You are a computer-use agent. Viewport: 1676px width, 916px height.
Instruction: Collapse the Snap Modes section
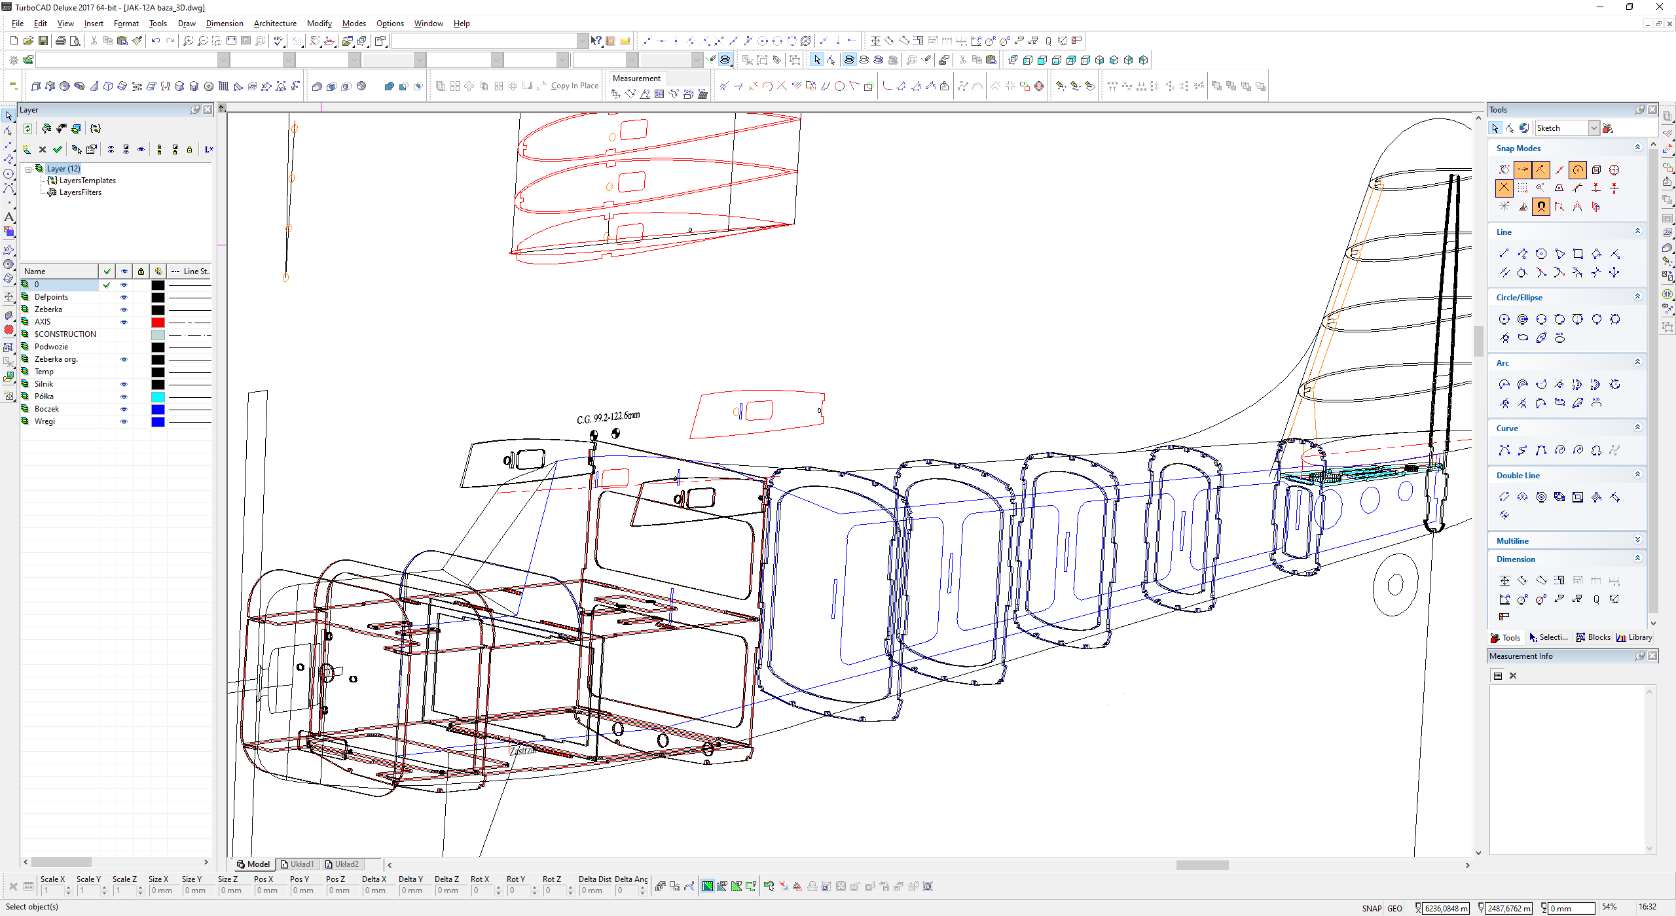(x=1637, y=148)
